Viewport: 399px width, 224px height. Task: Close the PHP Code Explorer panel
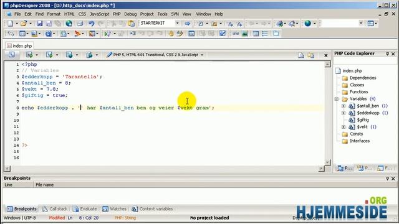click(x=393, y=54)
